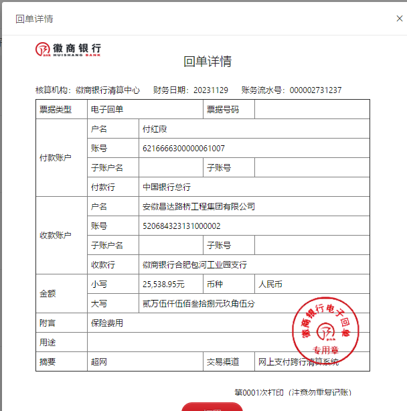
Task: Click the 保险费用 remark cell
Action: (107, 323)
